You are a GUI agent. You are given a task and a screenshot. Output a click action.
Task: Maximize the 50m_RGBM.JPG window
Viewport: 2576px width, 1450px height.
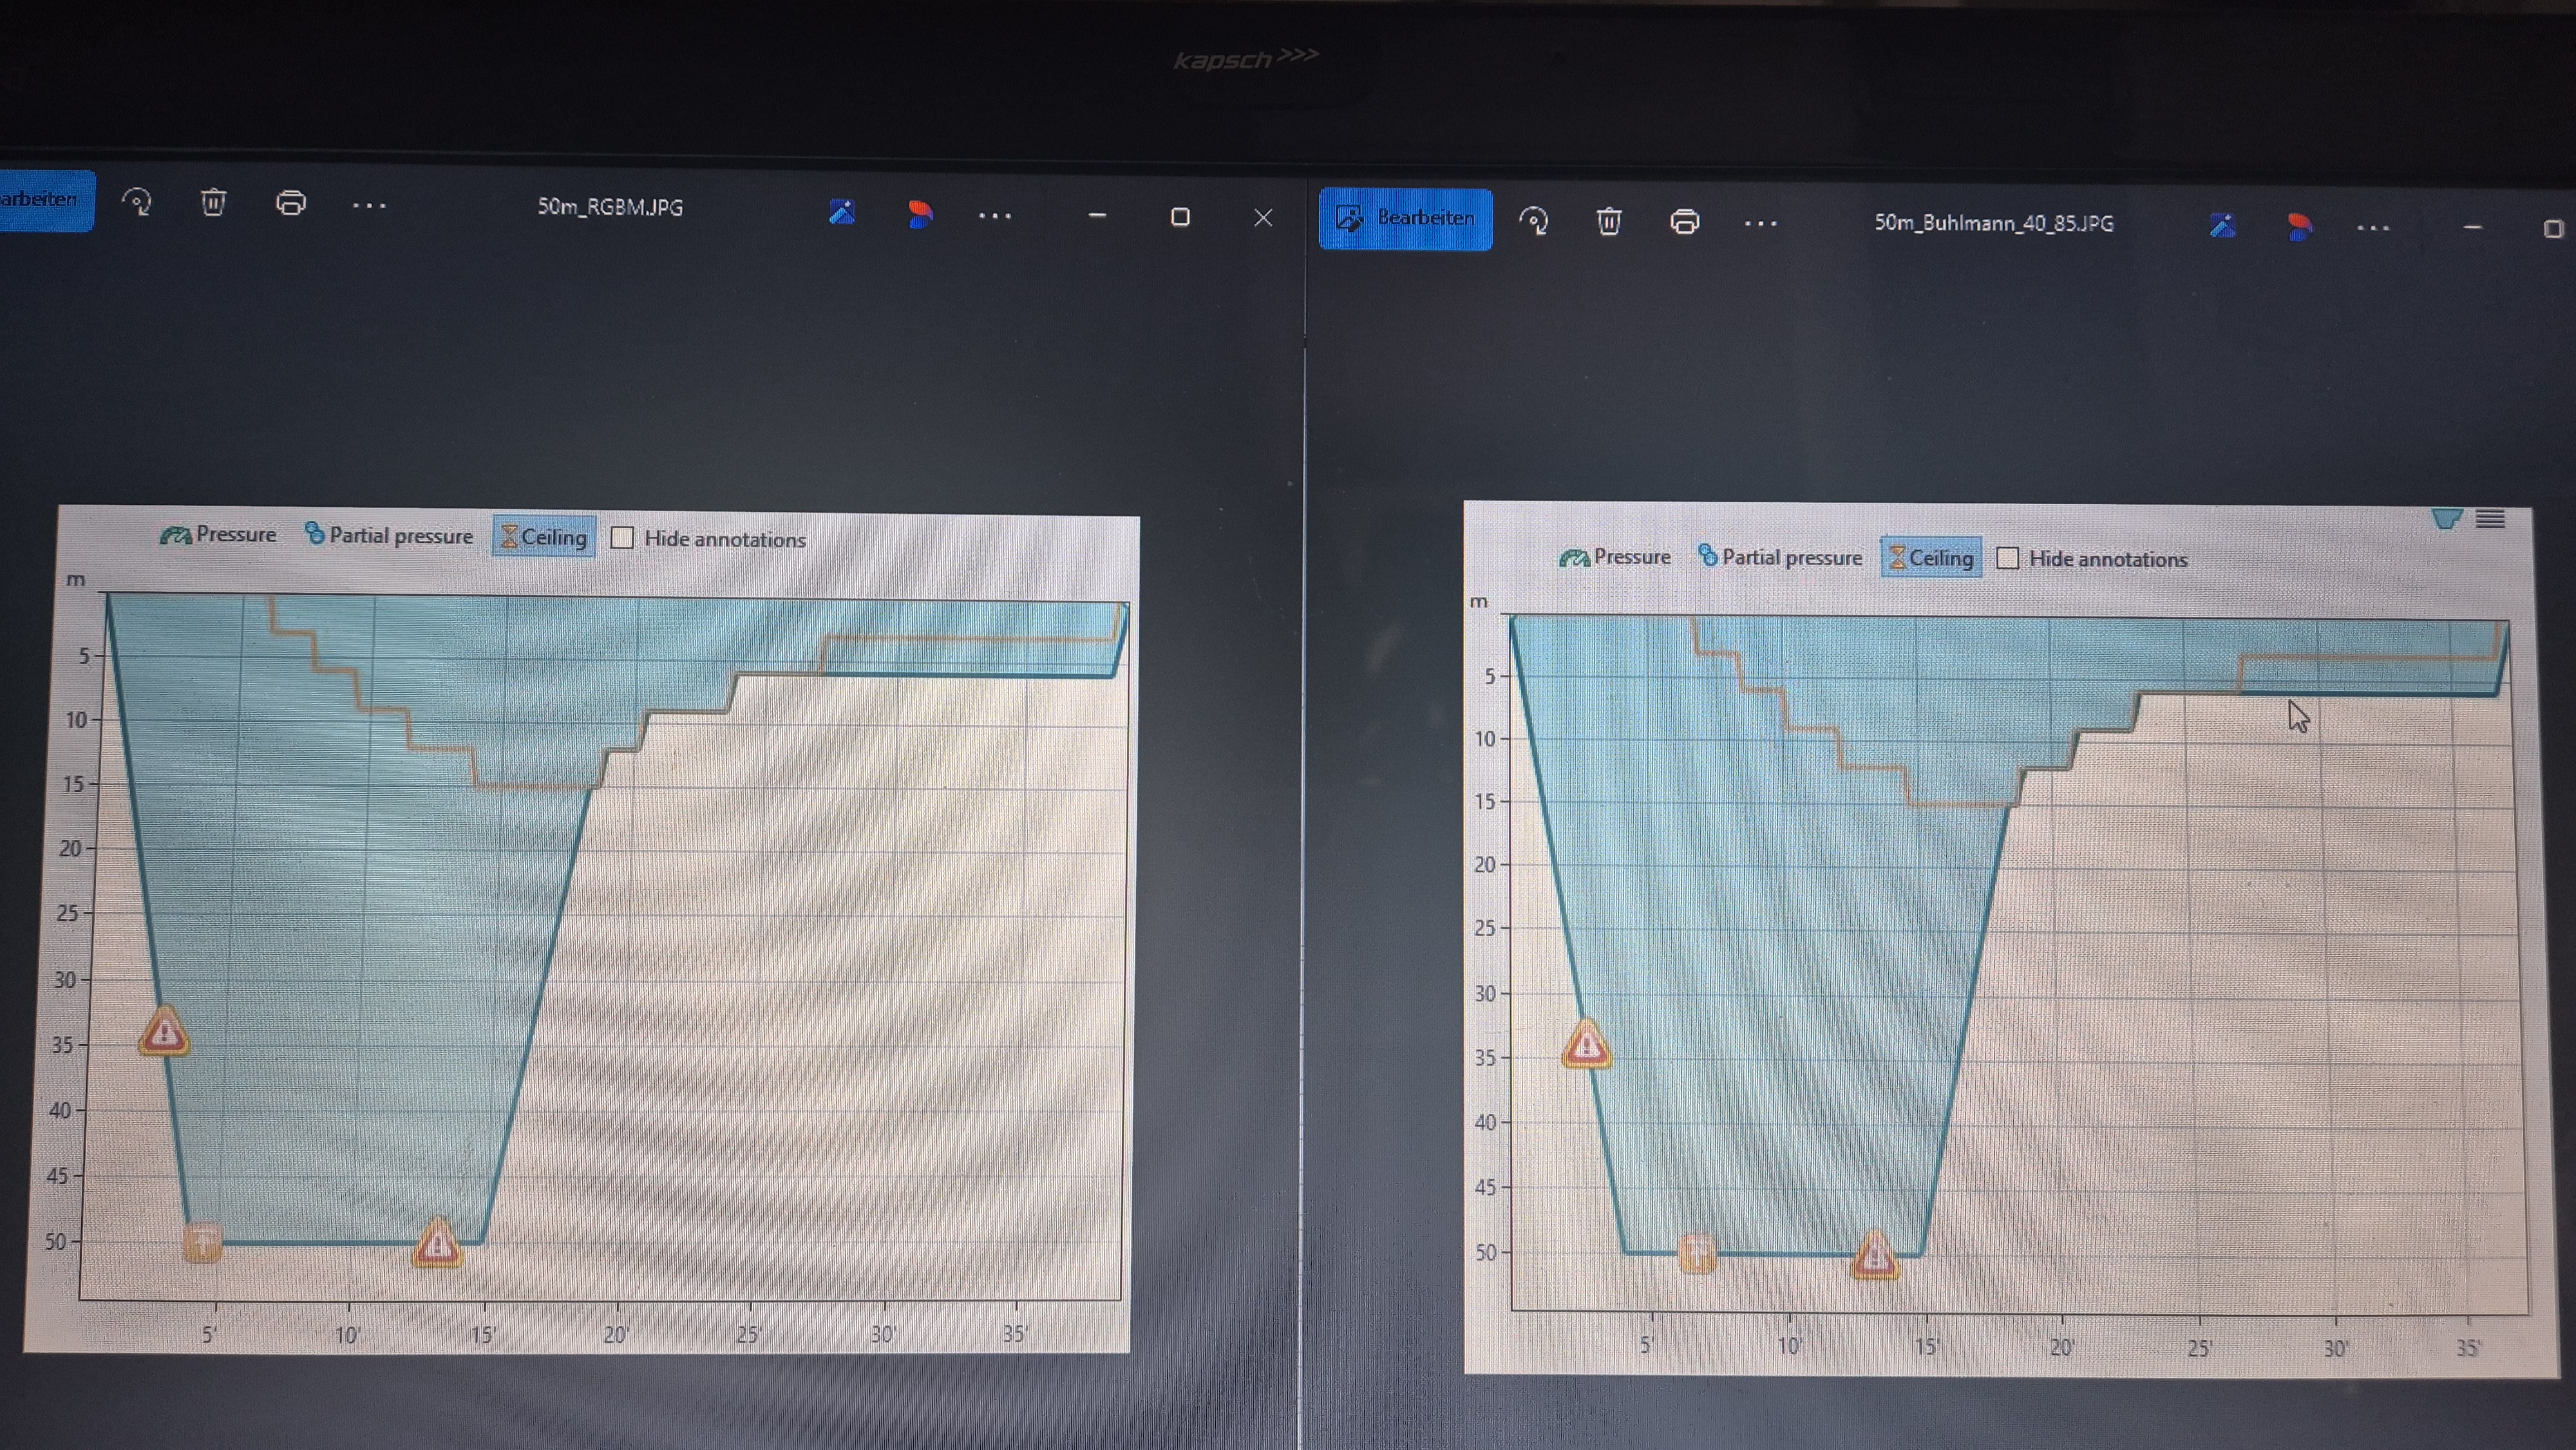[x=1180, y=217]
